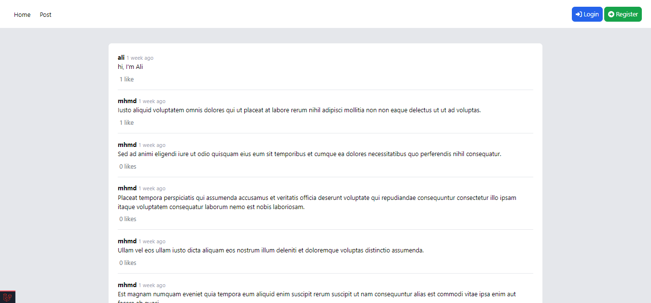Image resolution: width=651 pixels, height=303 pixels.
Task: Click 0 likes under Placeat tempora post
Action: [128, 219]
